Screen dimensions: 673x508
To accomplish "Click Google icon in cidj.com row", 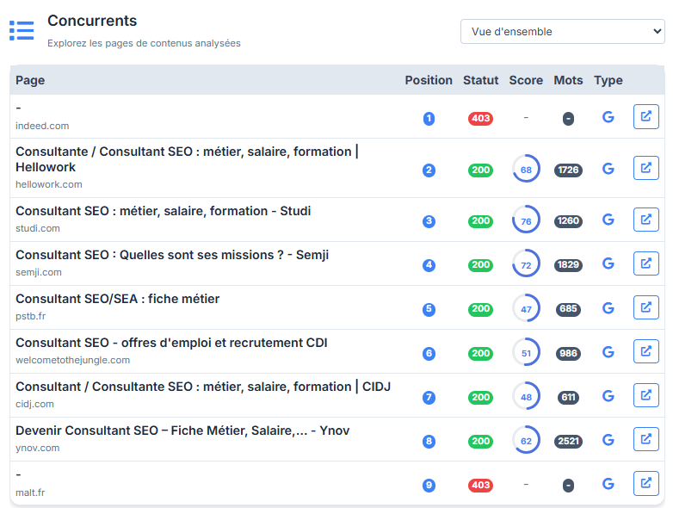I will click(608, 396).
